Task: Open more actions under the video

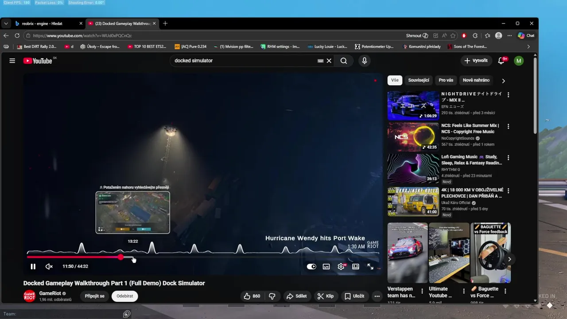Action: [x=377, y=296]
